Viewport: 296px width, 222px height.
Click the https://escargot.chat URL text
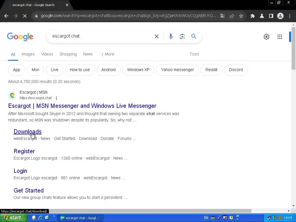pyautogui.click(x=36, y=98)
